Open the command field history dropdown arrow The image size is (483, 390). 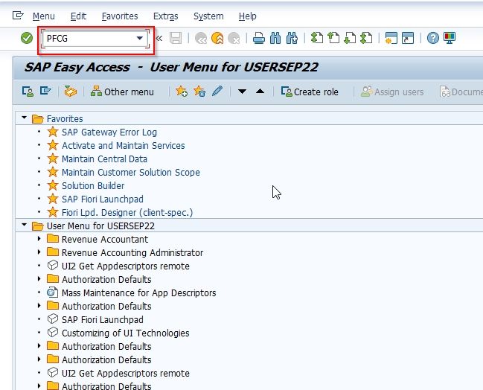click(x=139, y=38)
